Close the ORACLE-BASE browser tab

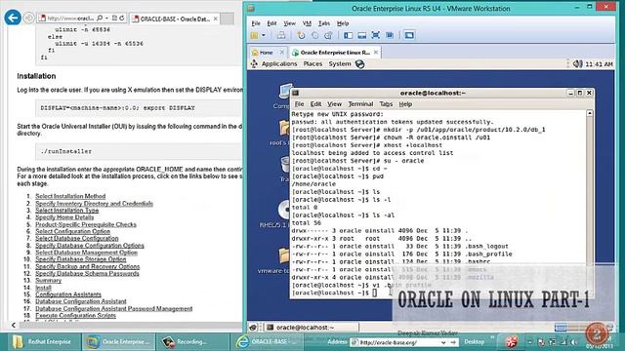[216, 19]
